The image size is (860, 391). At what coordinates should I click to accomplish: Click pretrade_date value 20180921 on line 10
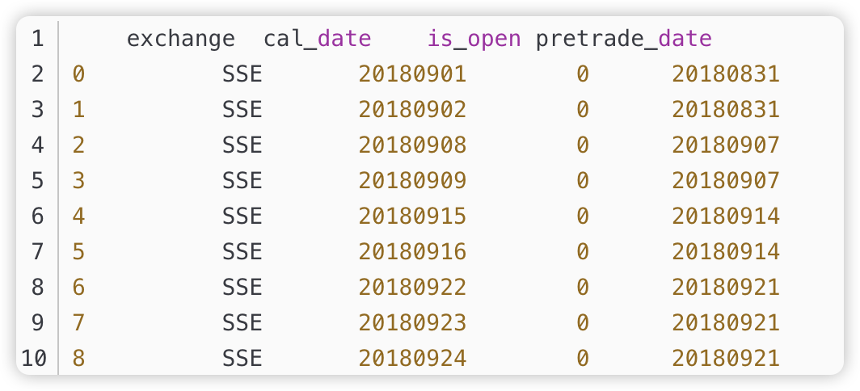pos(726,359)
